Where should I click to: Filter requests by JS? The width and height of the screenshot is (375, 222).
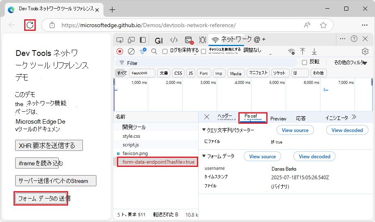(x=191, y=73)
